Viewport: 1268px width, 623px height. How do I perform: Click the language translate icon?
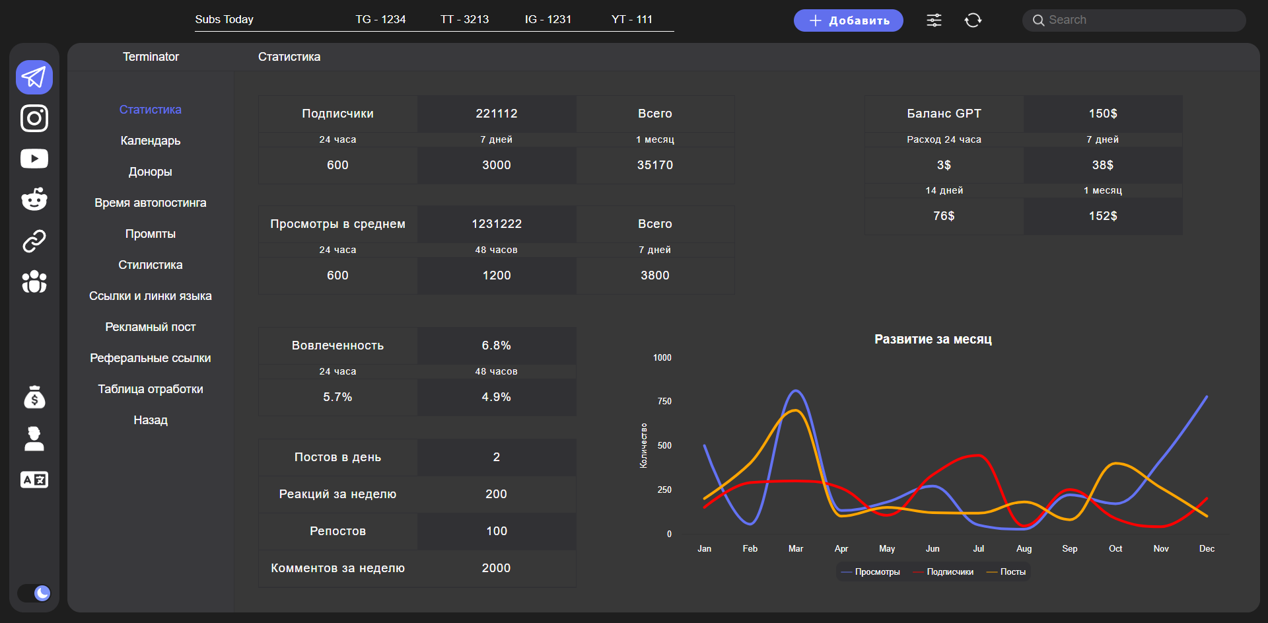point(34,480)
